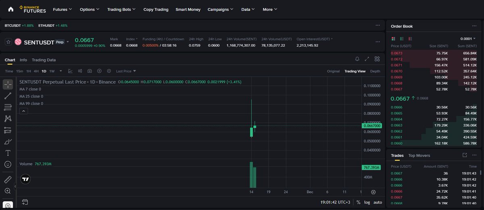The image size is (484, 210).
Task: Select the patterns drawing tool
Action: click(8, 119)
